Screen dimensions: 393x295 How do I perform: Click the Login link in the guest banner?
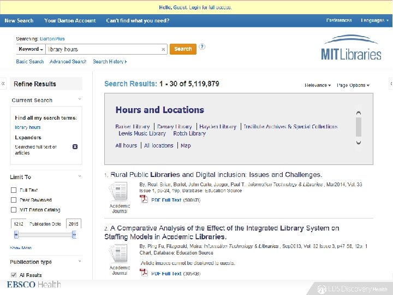pos(194,7)
